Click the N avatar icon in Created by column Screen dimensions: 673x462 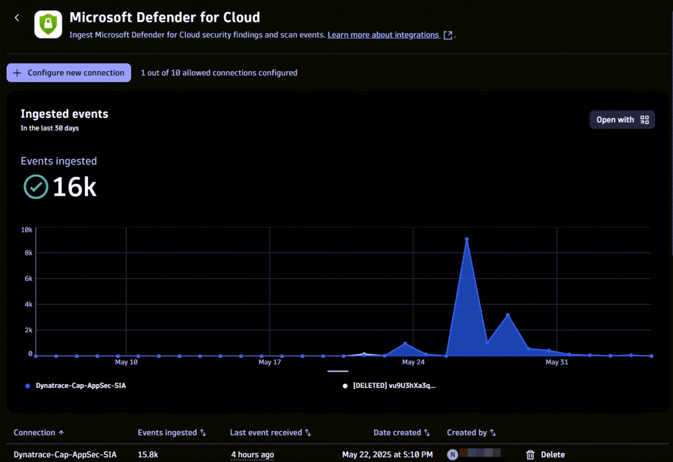pos(452,454)
